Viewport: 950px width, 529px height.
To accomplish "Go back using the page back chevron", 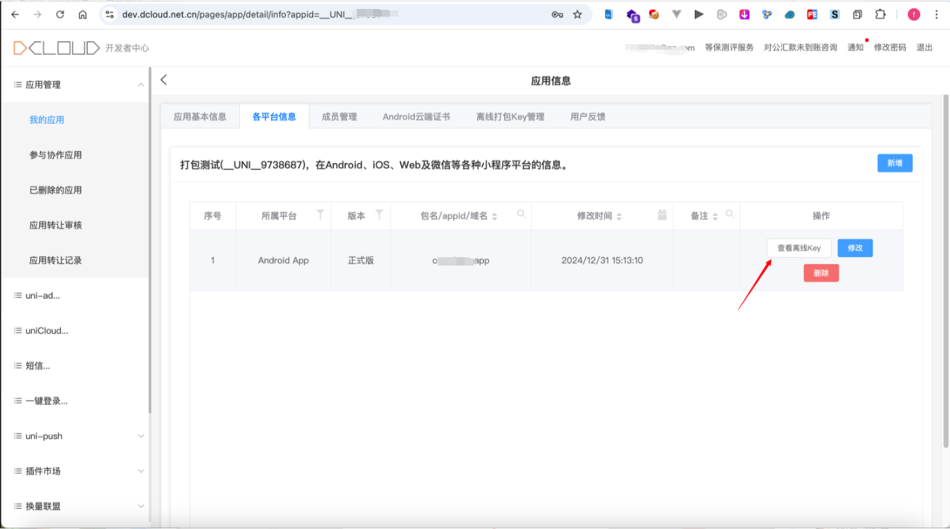I will pyautogui.click(x=164, y=80).
